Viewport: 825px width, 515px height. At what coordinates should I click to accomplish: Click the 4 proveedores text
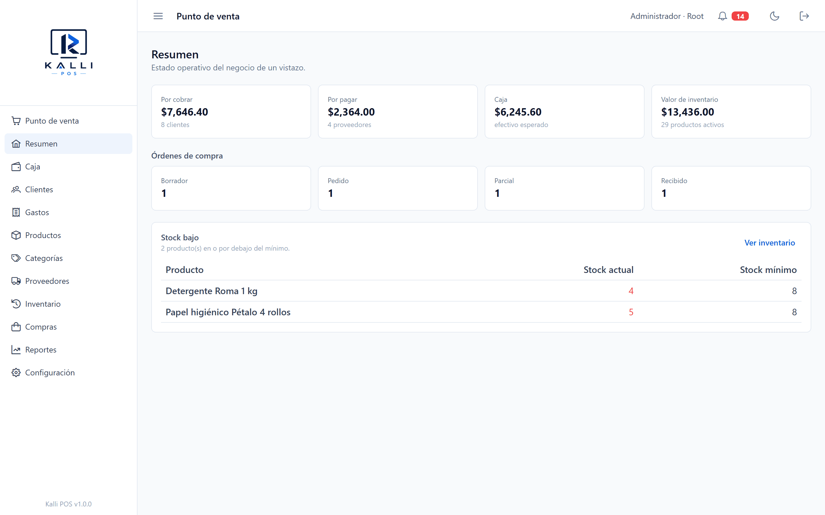[x=349, y=125]
